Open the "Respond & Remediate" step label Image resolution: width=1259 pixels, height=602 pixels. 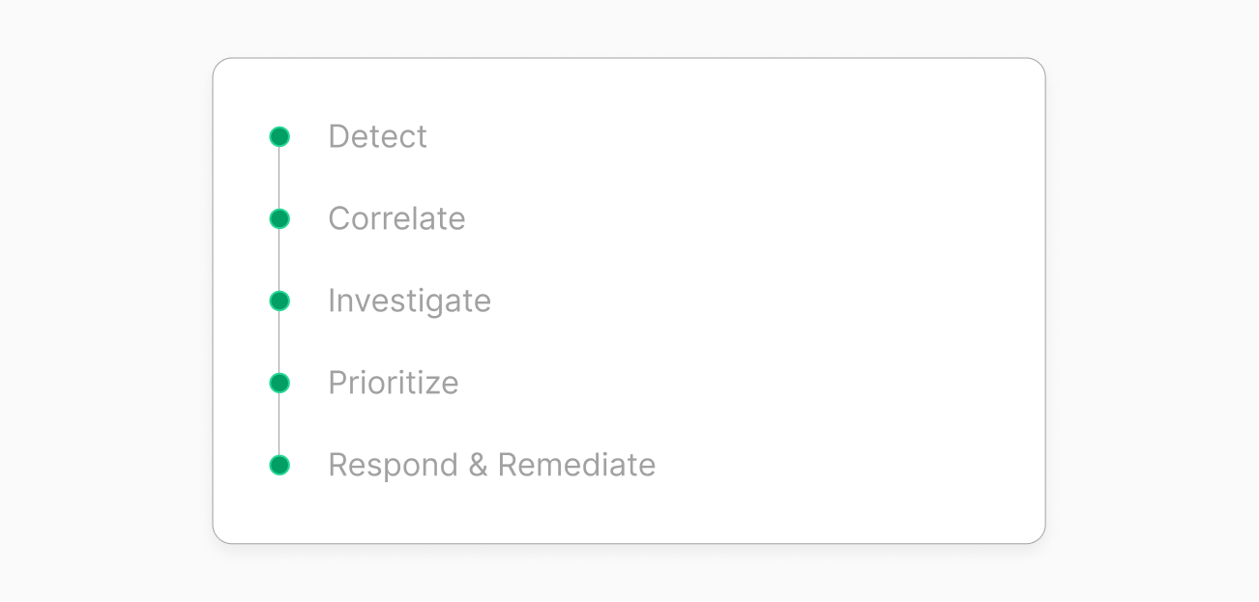pyautogui.click(x=491, y=466)
